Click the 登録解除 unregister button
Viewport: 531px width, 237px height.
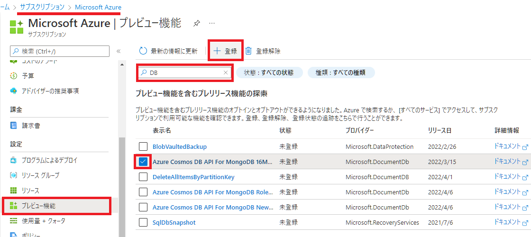pos(263,51)
